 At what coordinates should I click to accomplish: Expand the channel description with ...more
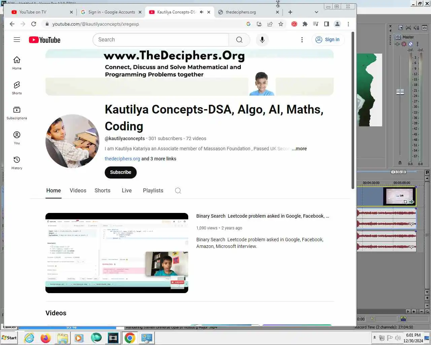click(x=299, y=149)
